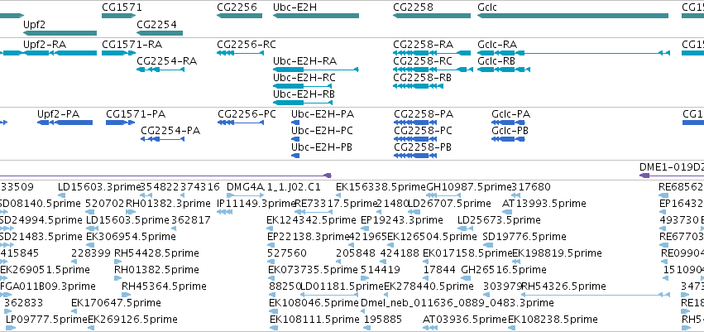704x332 pixels.
Task: Select the Ubc-E2H-PB protein label
Action: pyautogui.click(x=322, y=147)
